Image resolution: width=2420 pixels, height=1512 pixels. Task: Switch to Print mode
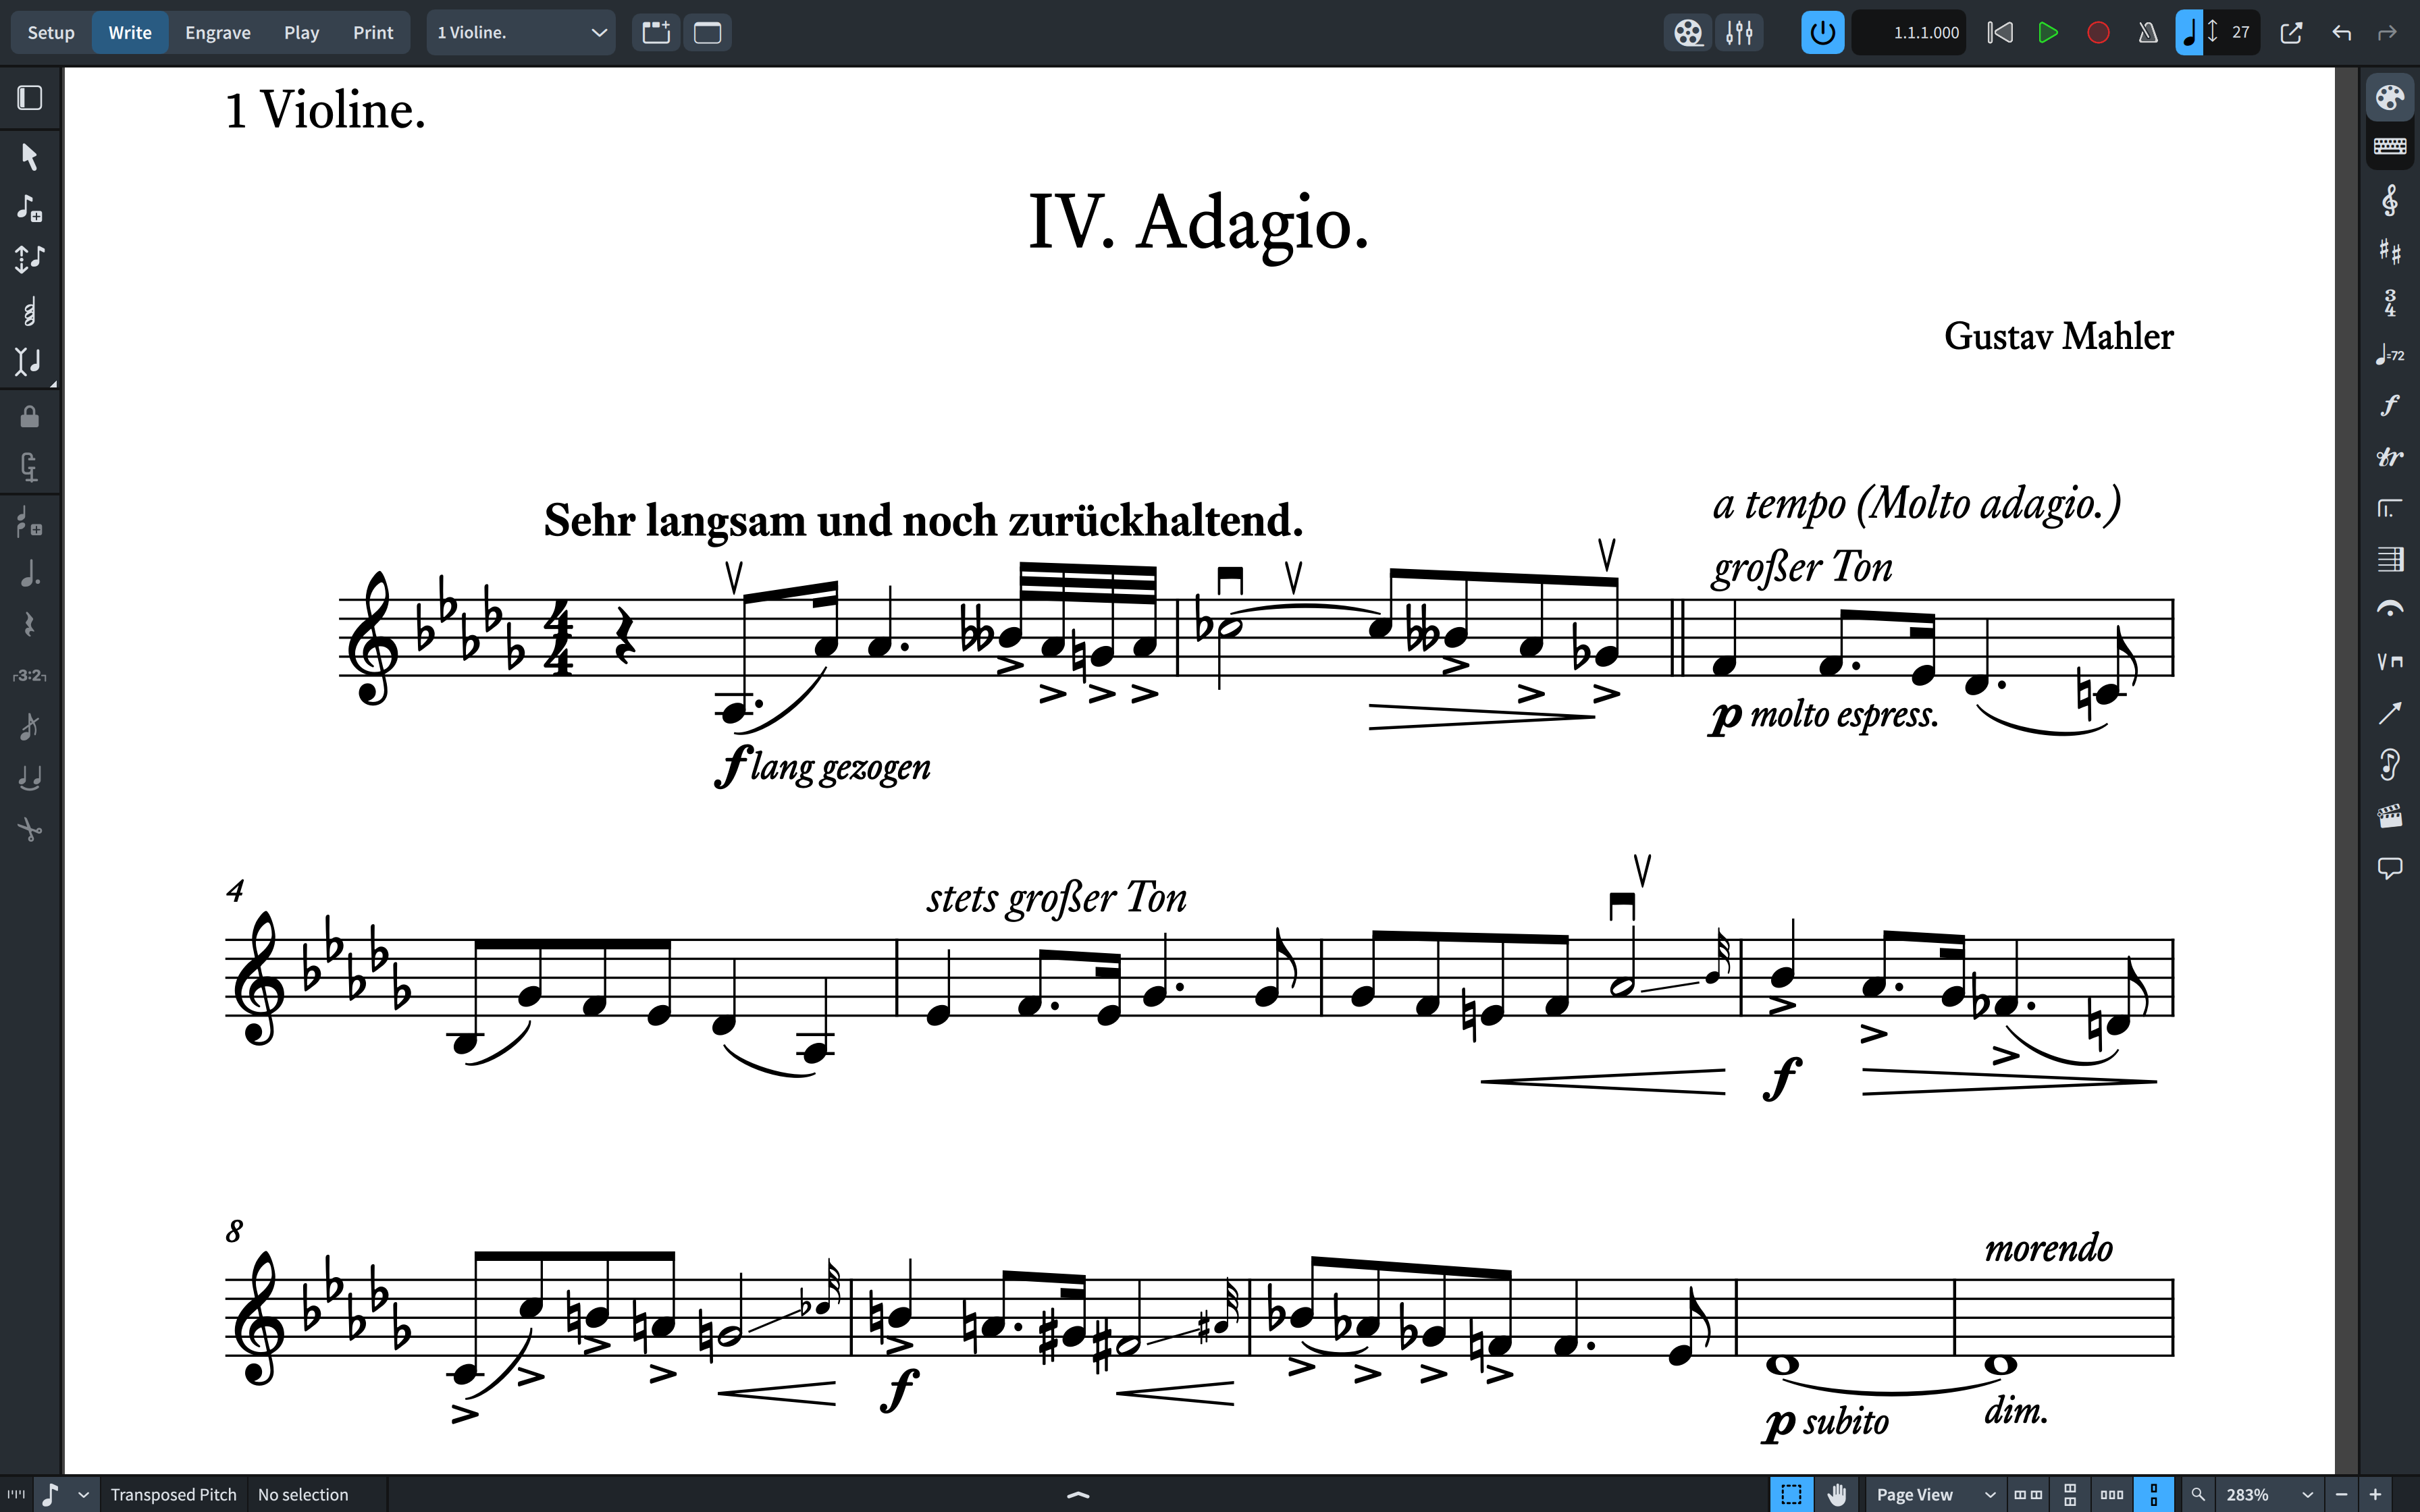coord(373,33)
